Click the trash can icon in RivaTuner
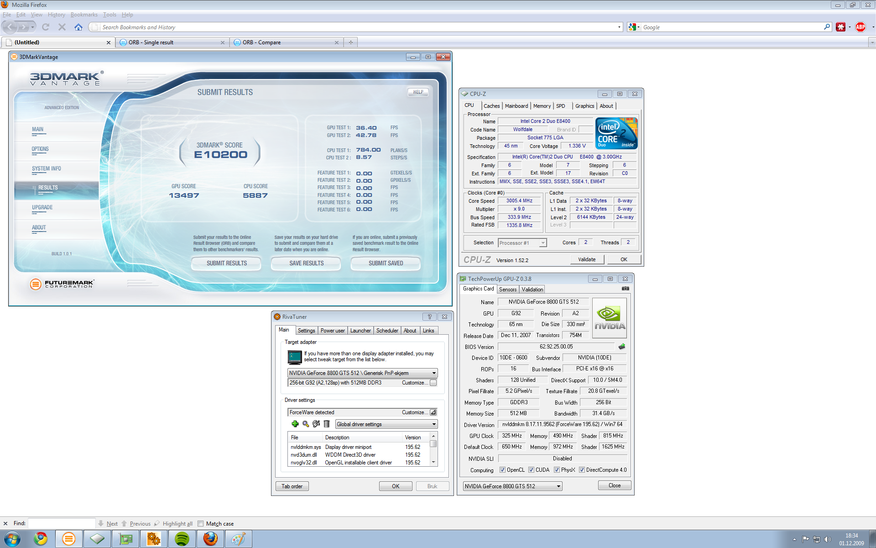Viewport: 876px width, 548px height. click(x=327, y=424)
